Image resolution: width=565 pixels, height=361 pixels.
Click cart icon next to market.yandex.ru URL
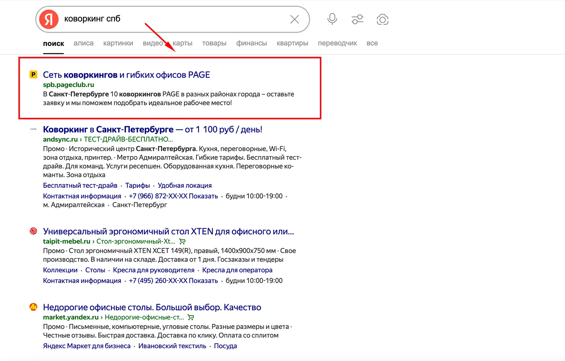point(191,317)
